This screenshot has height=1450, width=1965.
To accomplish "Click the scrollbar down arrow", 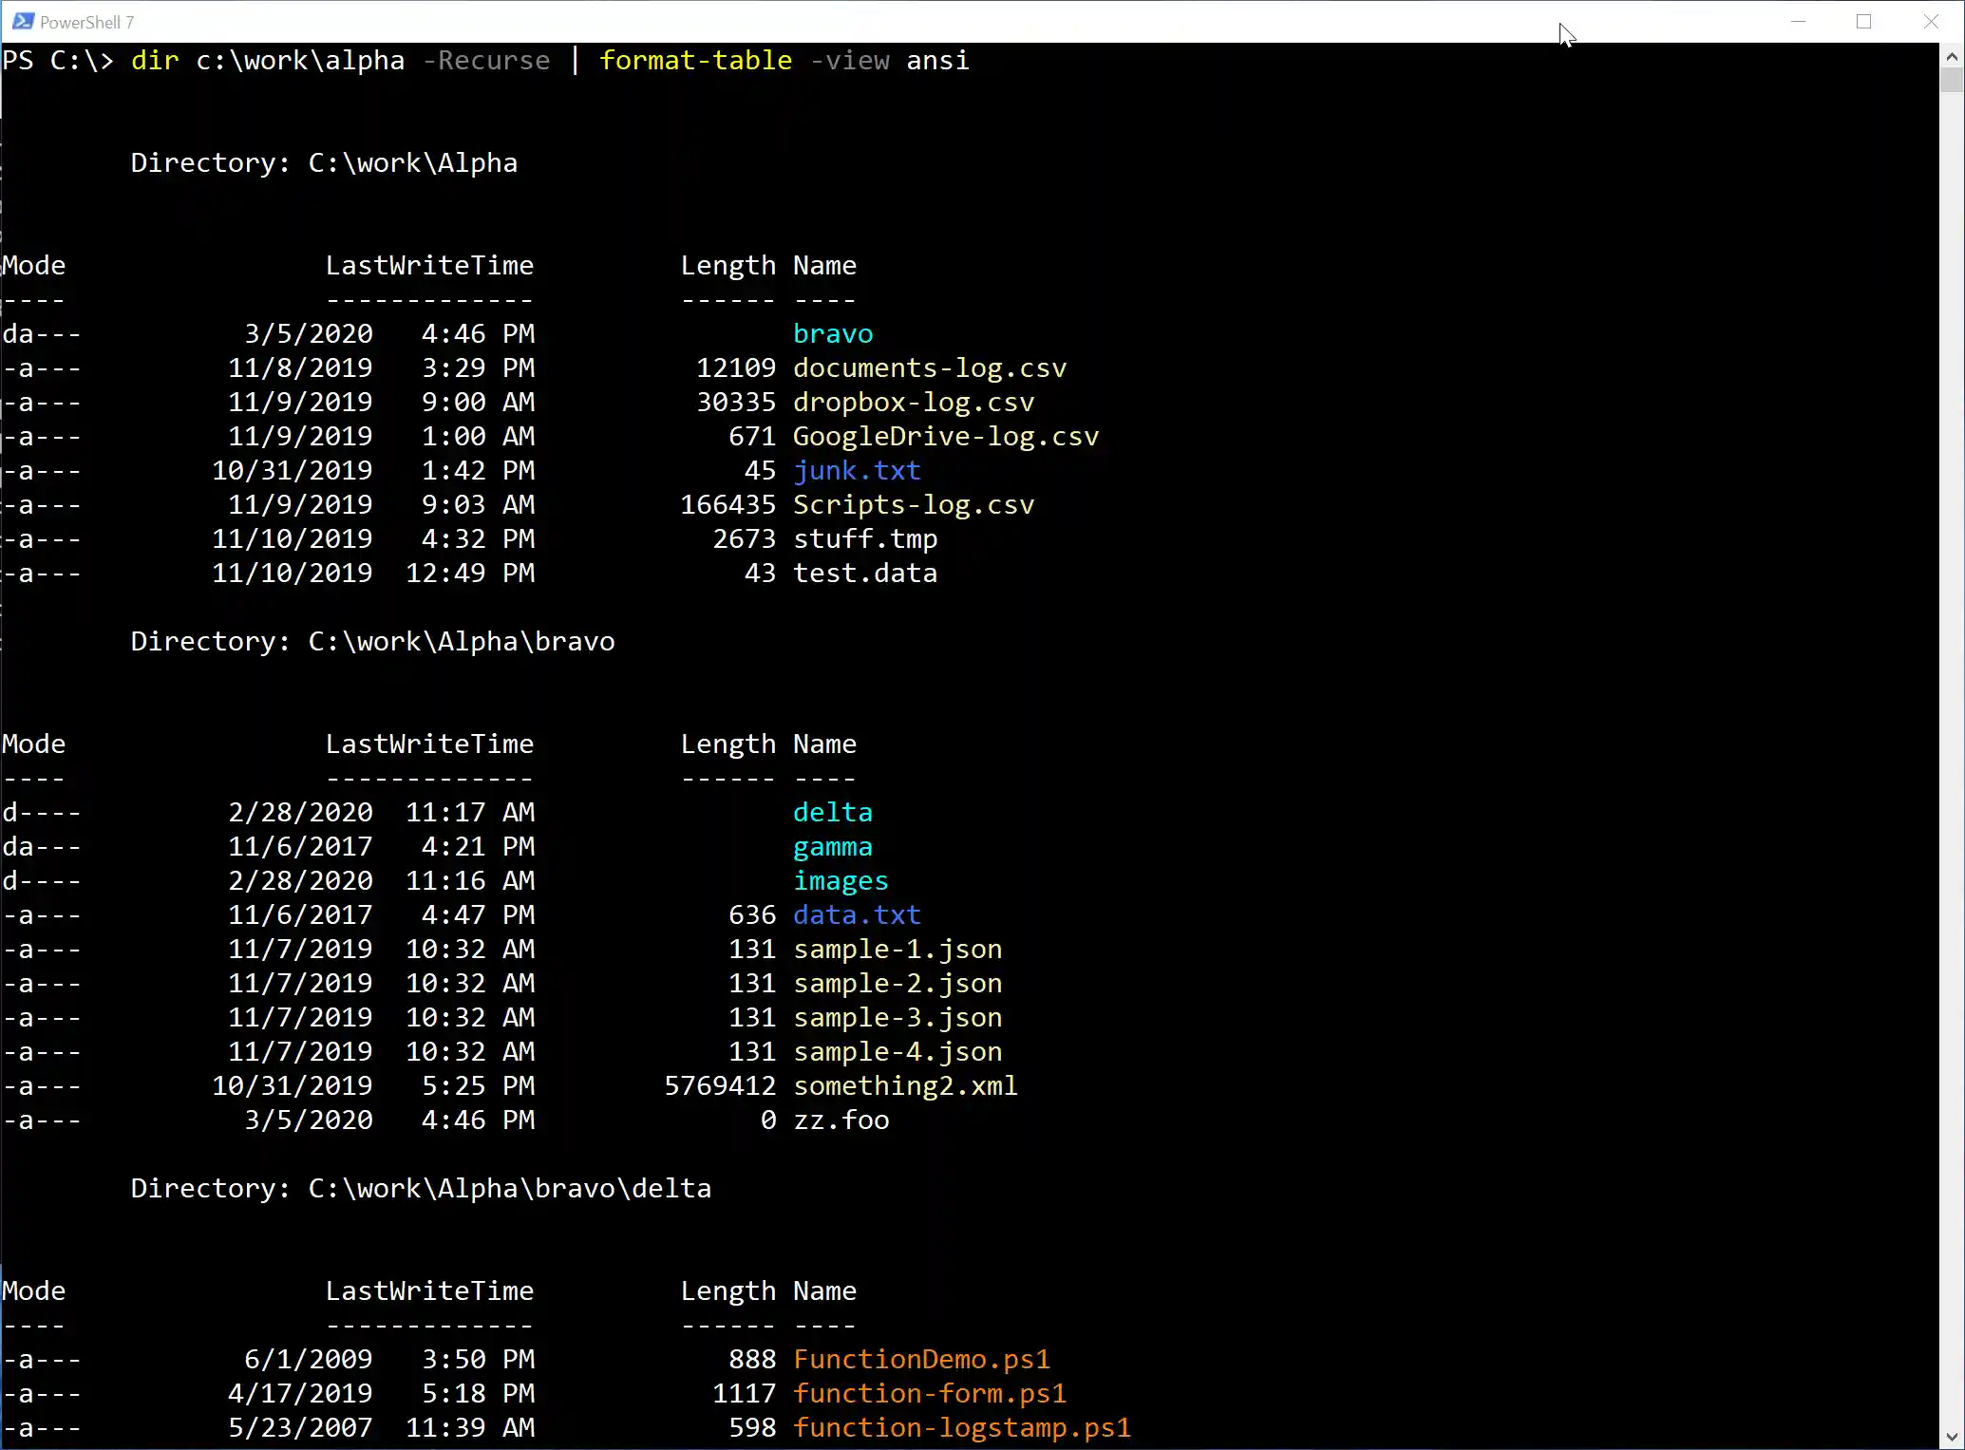I will pyautogui.click(x=1953, y=1436).
